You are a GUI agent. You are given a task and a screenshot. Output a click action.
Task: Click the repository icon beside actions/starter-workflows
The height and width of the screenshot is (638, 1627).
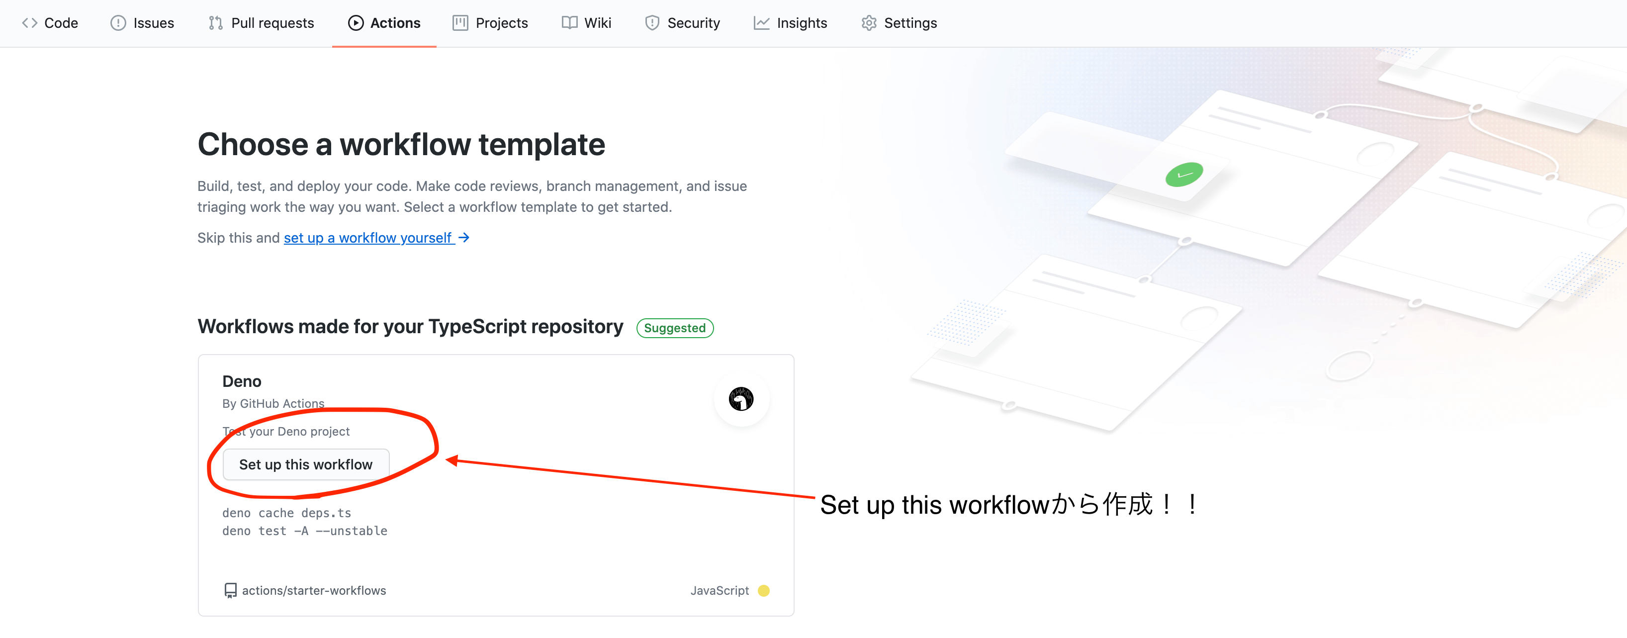tap(231, 591)
